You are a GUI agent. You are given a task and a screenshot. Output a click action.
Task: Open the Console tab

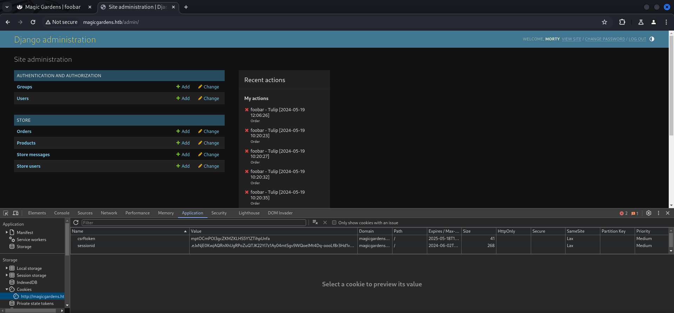click(x=62, y=213)
